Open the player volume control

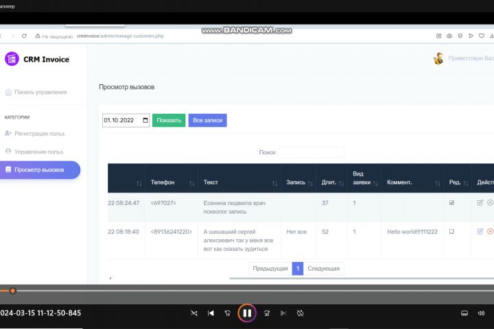click(x=481, y=313)
